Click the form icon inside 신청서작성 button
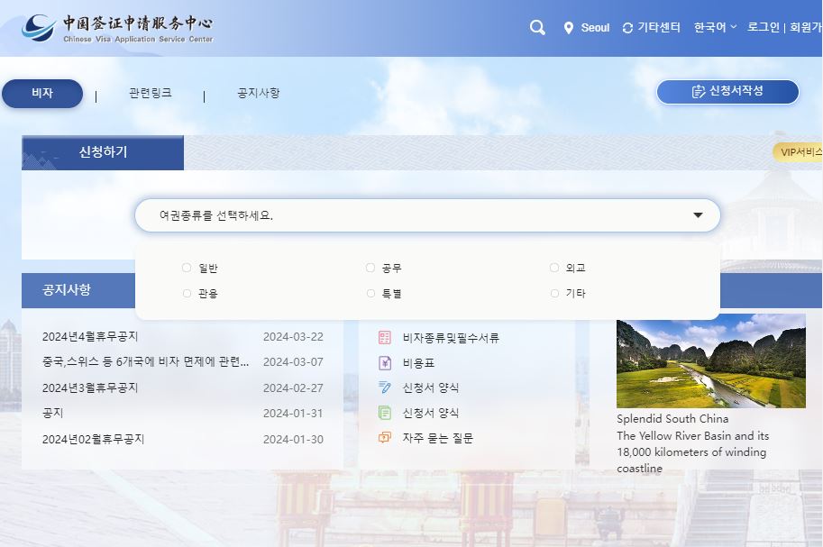This screenshot has width=823, height=547. pyautogui.click(x=698, y=91)
